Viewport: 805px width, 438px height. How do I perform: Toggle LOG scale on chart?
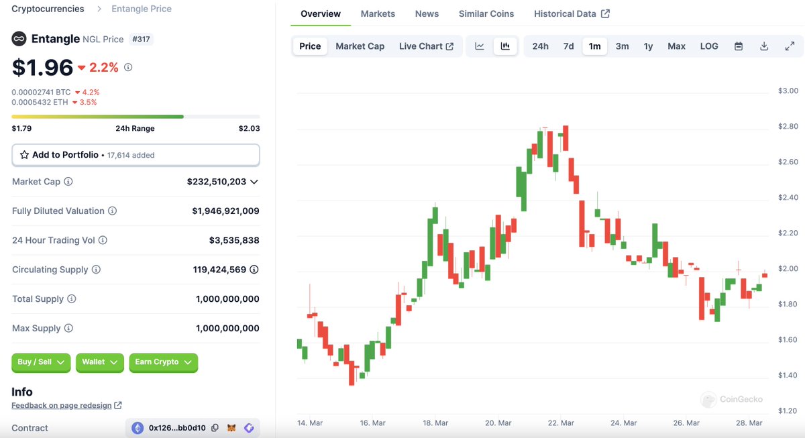[x=709, y=46]
